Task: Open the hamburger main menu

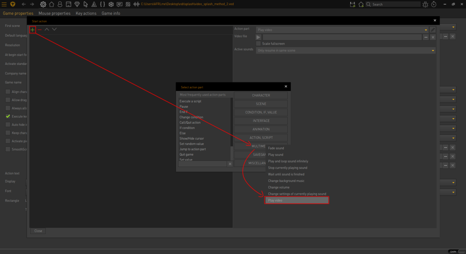Action: coord(4,4)
